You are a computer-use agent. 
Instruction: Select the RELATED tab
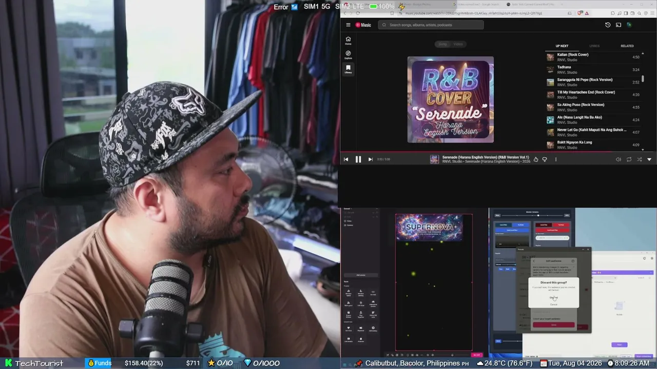[x=627, y=46]
